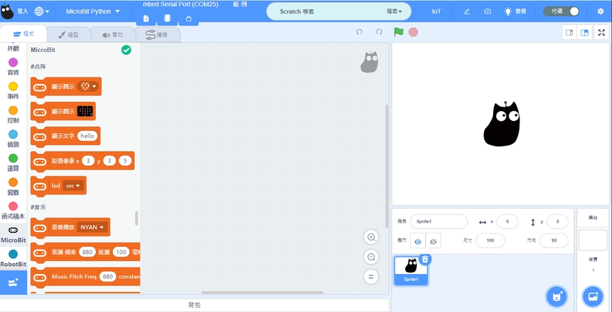Switch to the 音效 sounds tab

112,35
